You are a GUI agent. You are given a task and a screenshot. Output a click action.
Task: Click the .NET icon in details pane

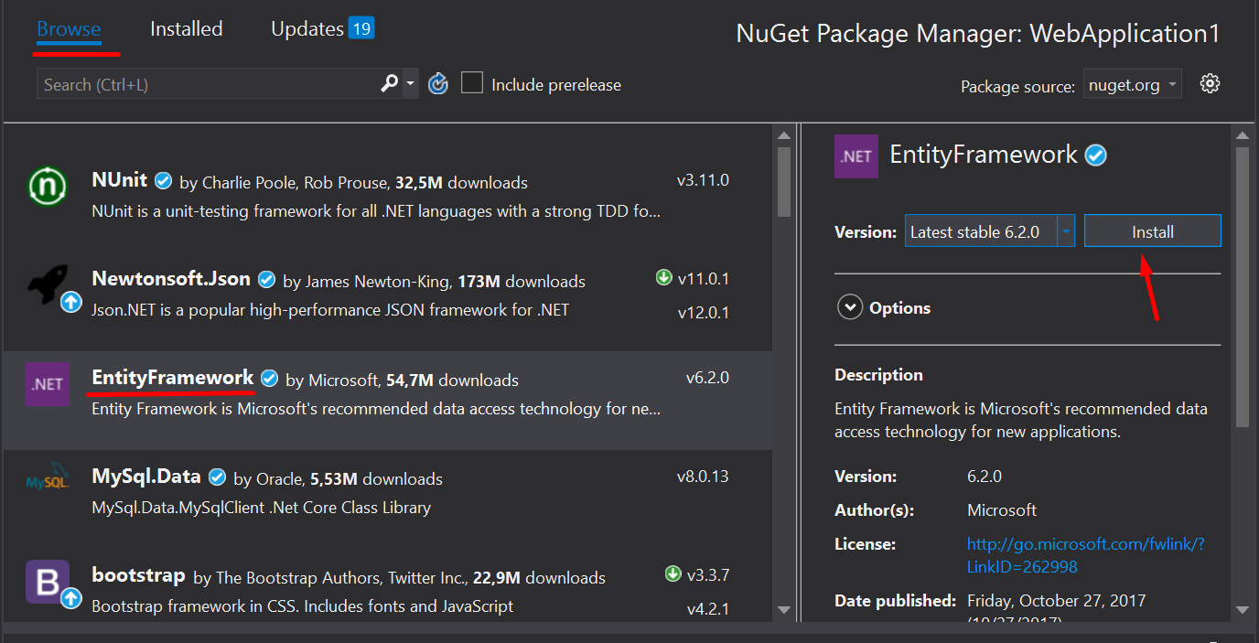856,156
